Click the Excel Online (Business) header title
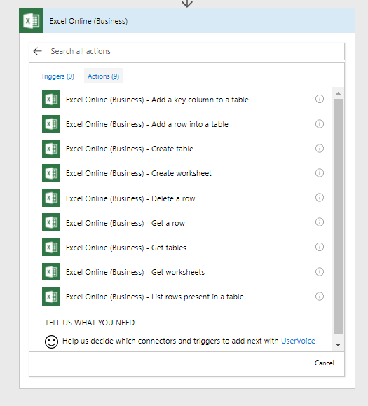This screenshot has height=406, width=368. click(88, 21)
